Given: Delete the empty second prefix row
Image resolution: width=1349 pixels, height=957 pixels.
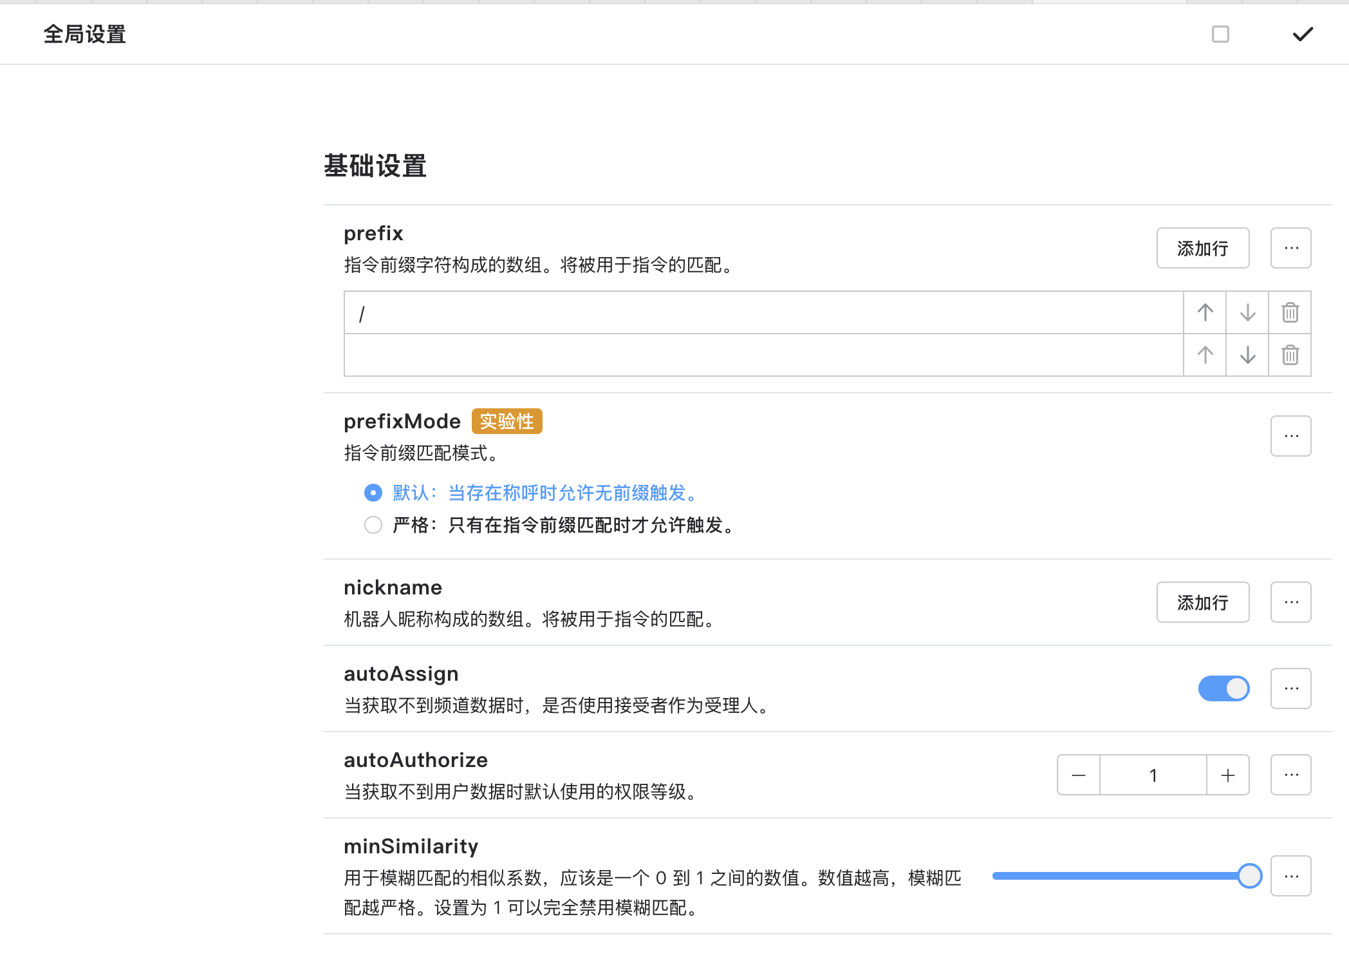Looking at the screenshot, I should pyautogui.click(x=1290, y=355).
